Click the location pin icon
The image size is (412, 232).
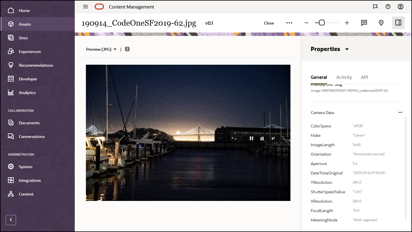coord(381,23)
